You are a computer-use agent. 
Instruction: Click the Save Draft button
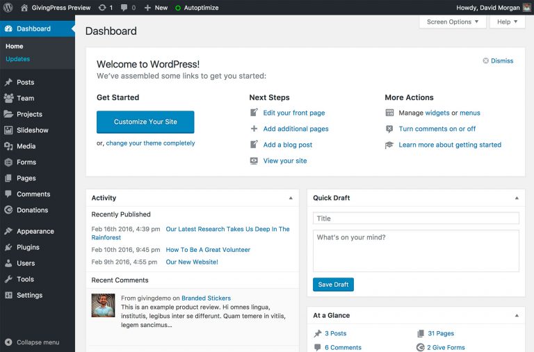coord(333,285)
